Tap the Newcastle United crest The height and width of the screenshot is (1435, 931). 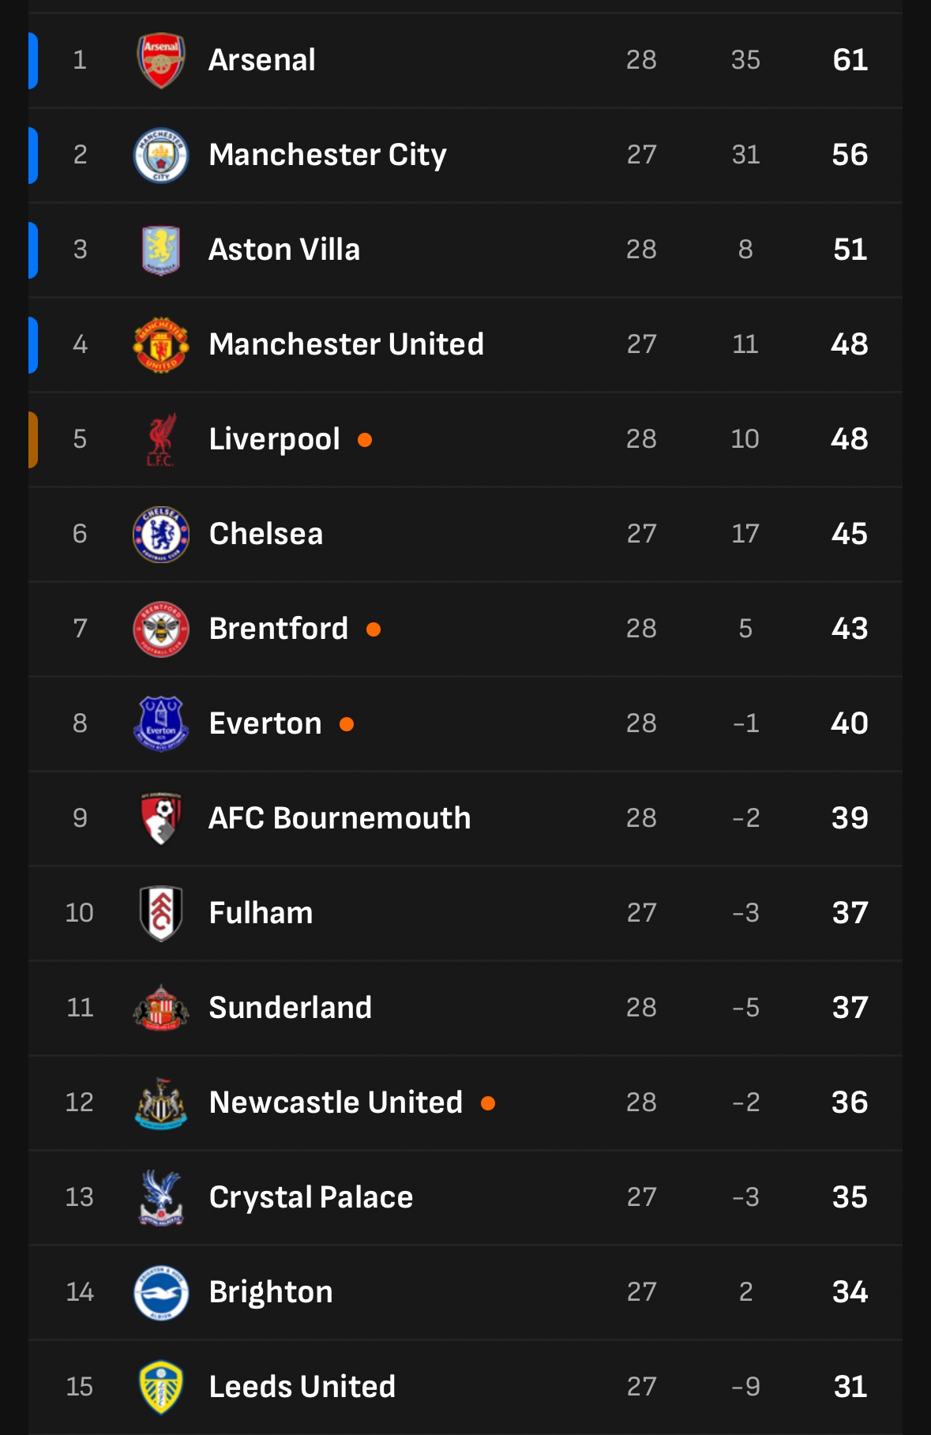161,1103
